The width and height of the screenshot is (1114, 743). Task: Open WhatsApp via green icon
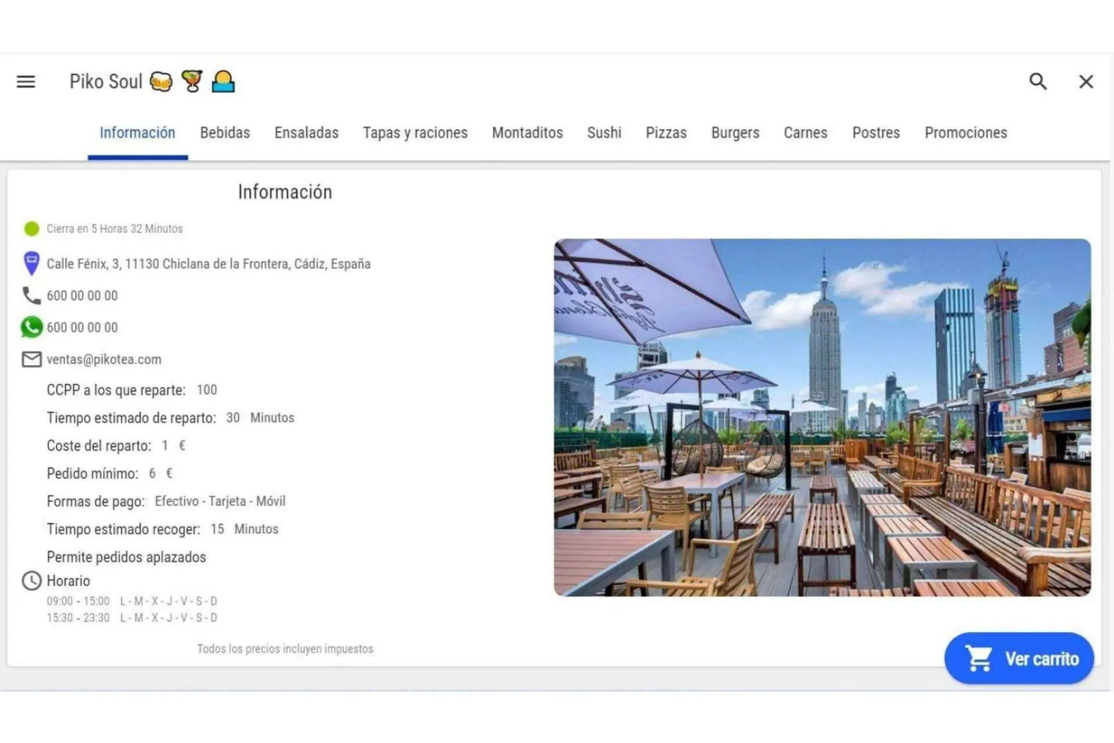pos(31,327)
